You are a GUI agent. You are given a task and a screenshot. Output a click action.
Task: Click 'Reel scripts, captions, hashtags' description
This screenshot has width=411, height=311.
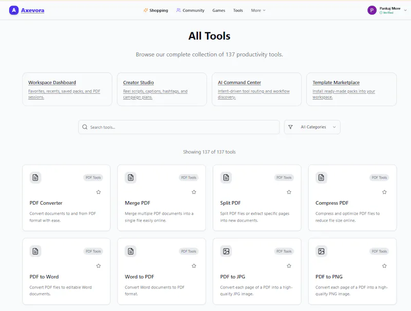pos(155,94)
